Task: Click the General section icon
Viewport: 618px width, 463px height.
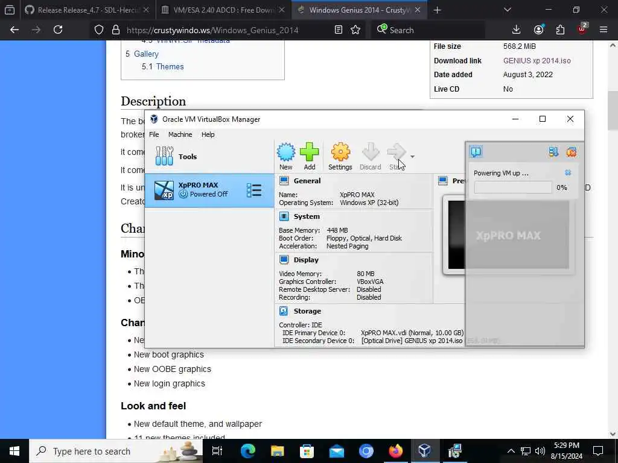Action: coord(284,181)
